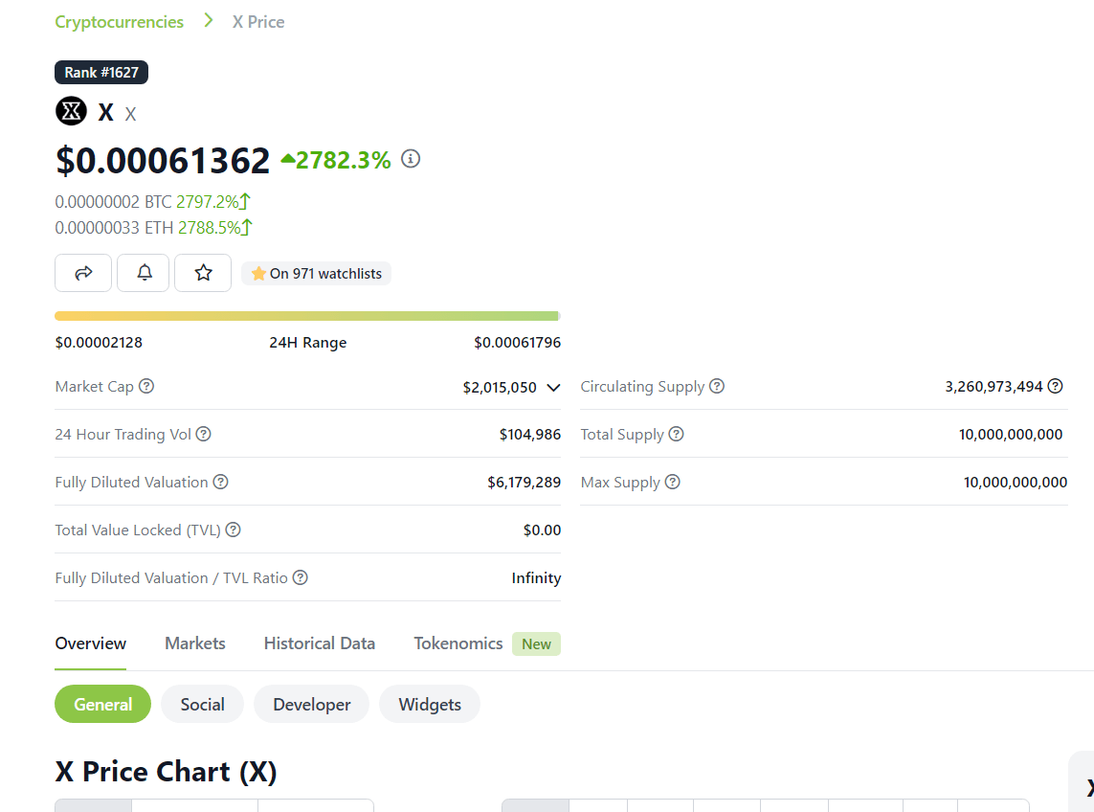Expand Market Cap dropdown chevron
This screenshot has width=1094, height=812.
point(553,388)
